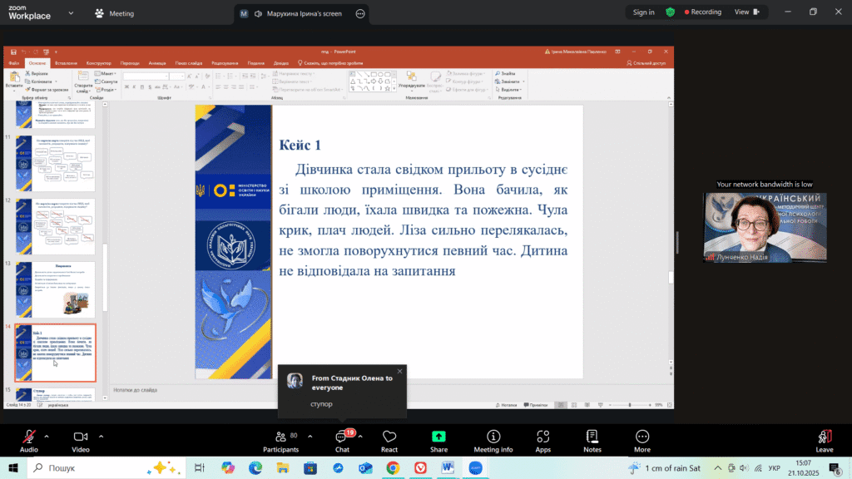Viewport: 852px width, 479px height.
Task: Leave the meeting
Action: [x=824, y=440]
